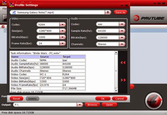Click the Delete button

33,99
